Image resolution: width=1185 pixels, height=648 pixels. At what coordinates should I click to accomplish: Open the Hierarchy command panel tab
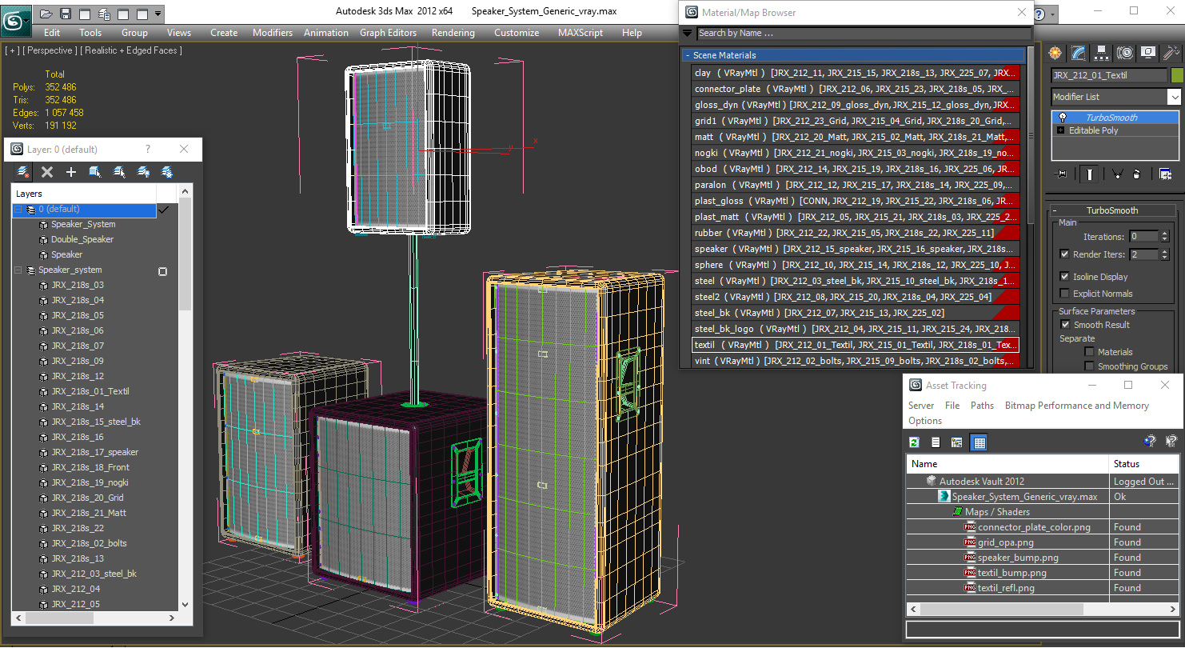(x=1102, y=53)
